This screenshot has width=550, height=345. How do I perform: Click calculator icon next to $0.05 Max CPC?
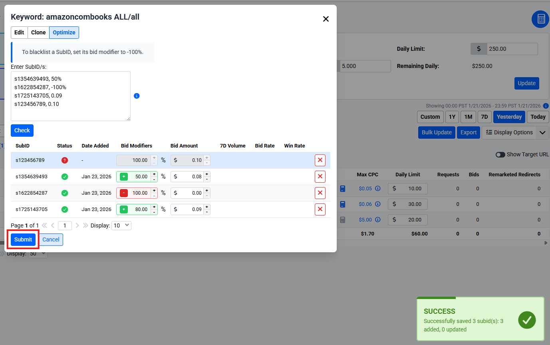point(342,189)
